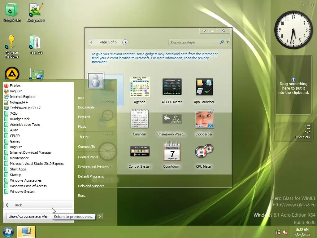Click the user name link

[x=81, y=98]
